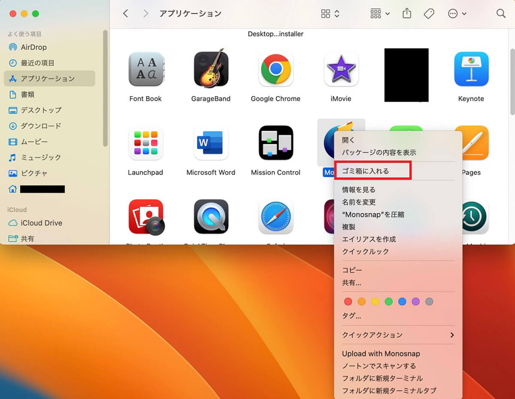Apply the red tag color dot
This screenshot has width=515, height=399.
point(348,302)
